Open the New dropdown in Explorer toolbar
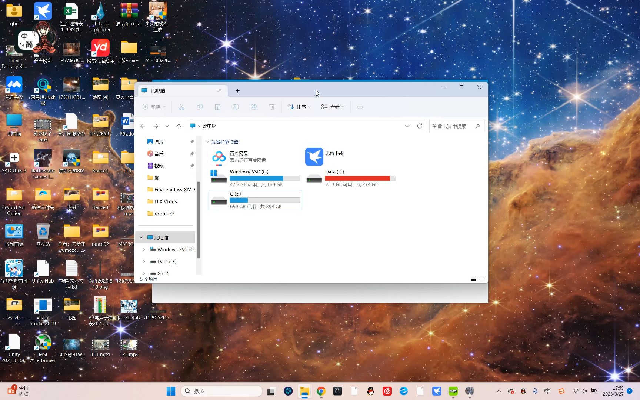640x400 pixels. 154,107
